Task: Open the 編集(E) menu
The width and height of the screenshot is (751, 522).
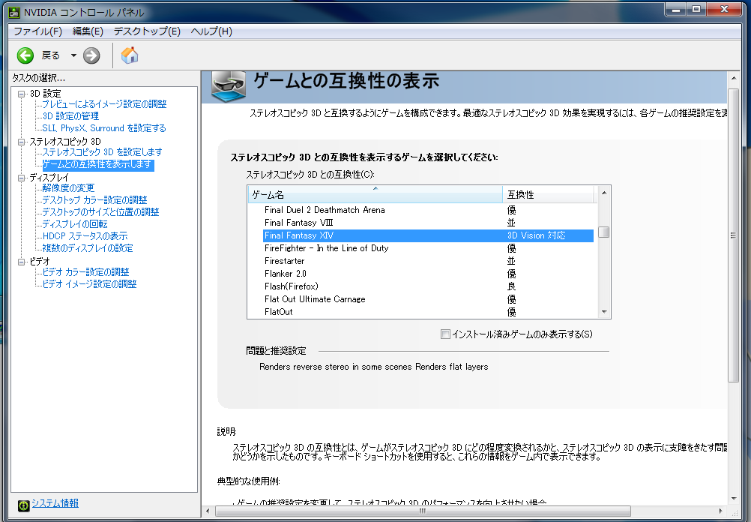Action: [x=88, y=31]
